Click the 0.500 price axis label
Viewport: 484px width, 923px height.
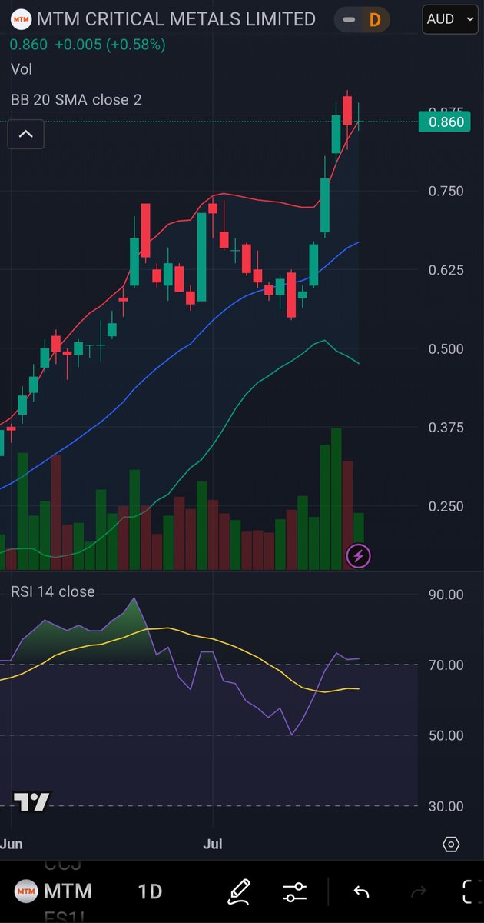(x=446, y=348)
